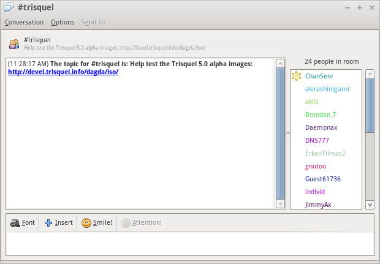This screenshot has width=380, height=264.
Task: Close the #trisquel window
Action: point(372,8)
